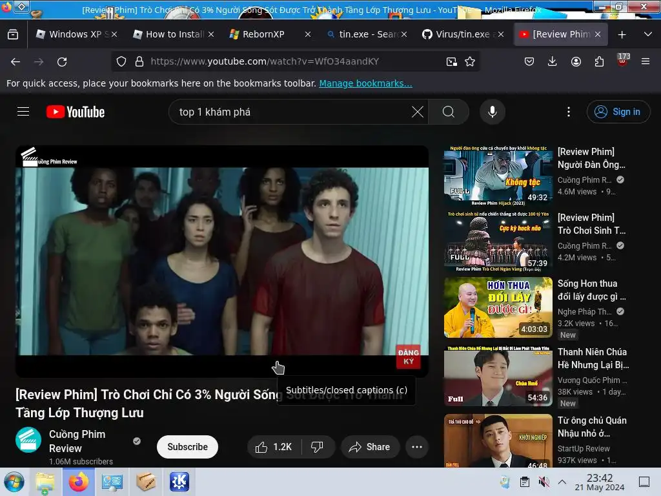Screen dimensions: 661x496
Task: Switch to the tin.exe search tab
Action: pyautogui.click(x=363, y=34)
